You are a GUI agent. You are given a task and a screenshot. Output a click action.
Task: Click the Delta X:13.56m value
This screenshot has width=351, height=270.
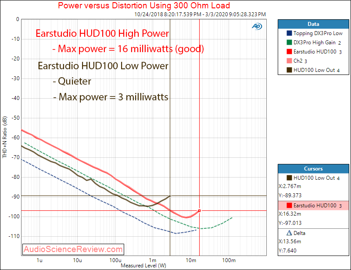290,242
